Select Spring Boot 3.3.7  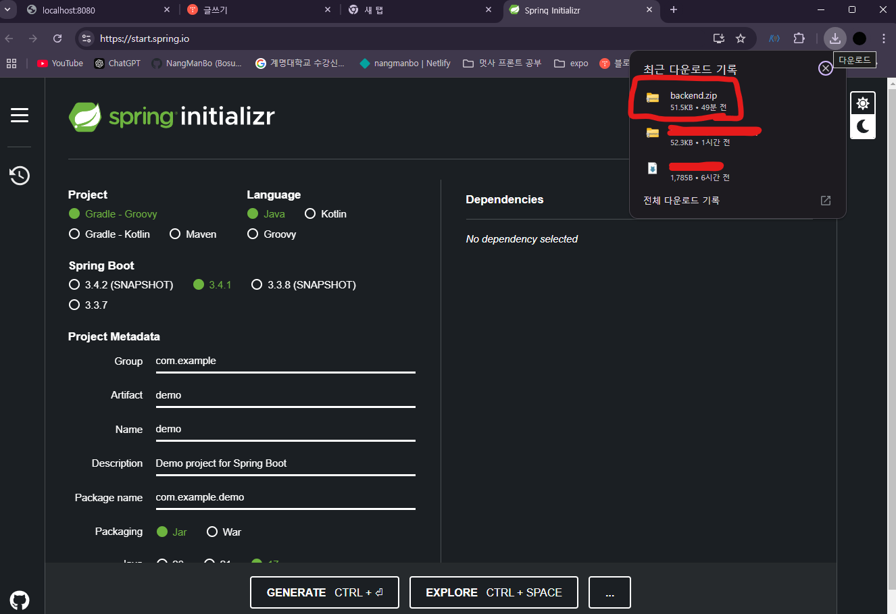[89, 305]
